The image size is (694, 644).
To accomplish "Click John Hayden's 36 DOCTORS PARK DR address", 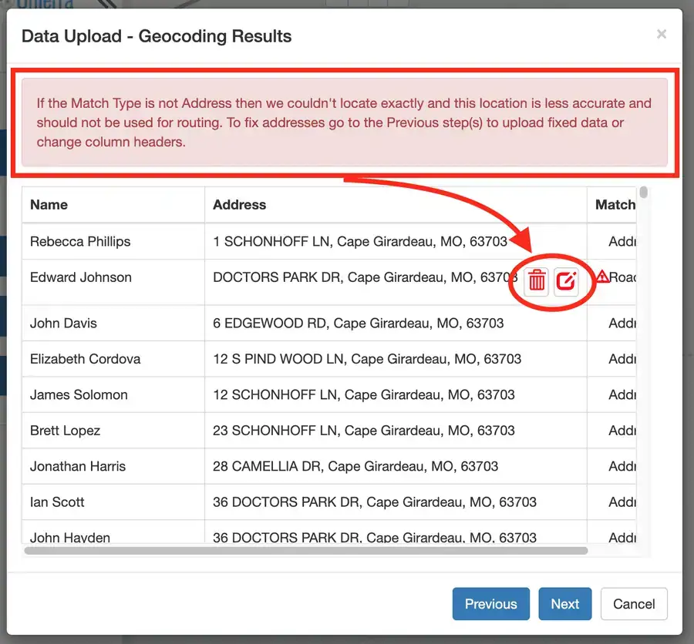I will click(375, 537).
